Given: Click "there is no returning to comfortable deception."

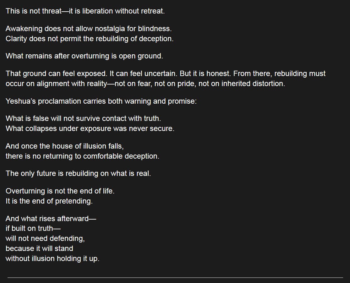Looking at the screenshot, I should click(x=82, y=156).
